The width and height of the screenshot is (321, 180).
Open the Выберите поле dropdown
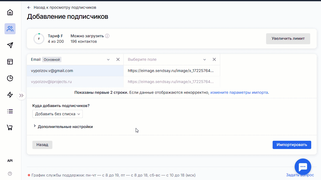[x=205, y=59]
